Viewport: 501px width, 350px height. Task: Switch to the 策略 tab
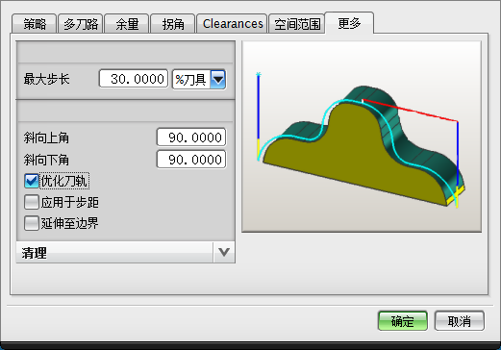[35, 24]
